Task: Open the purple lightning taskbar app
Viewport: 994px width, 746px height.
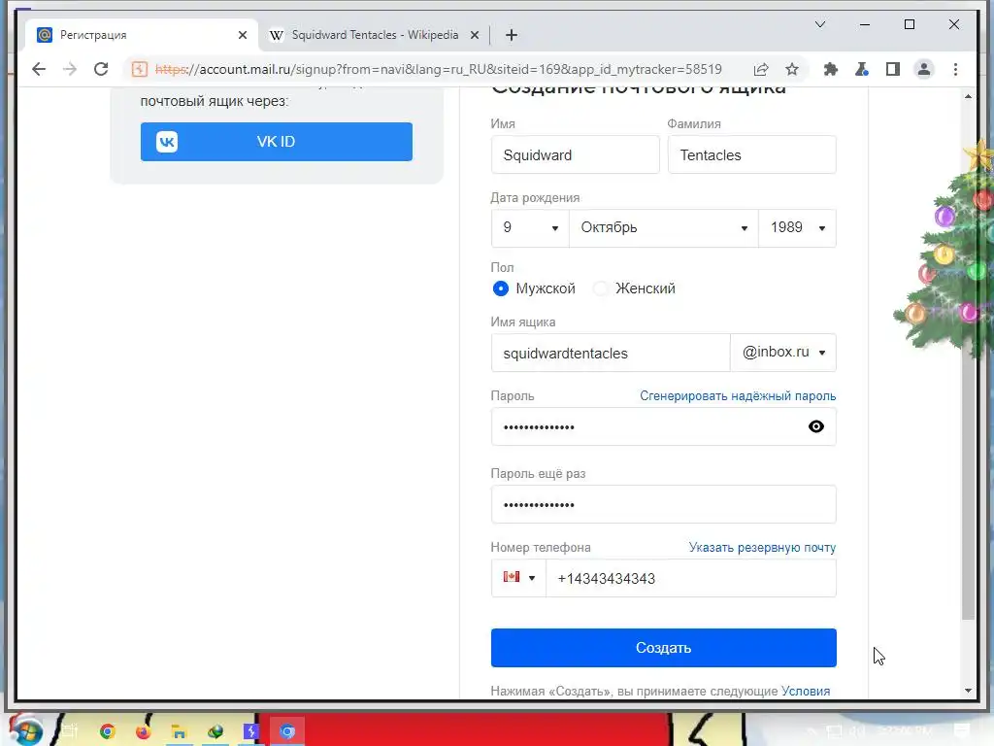Action: pos(251,731)
